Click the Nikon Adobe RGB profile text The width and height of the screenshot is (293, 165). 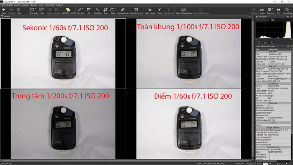click(x=215, y=164)
